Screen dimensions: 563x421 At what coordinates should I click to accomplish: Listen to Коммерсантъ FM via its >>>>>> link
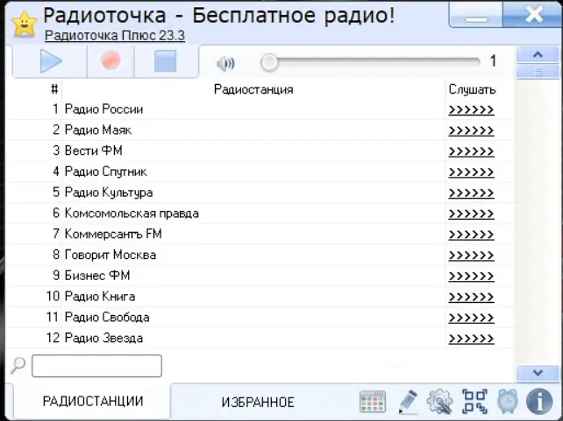[471, 235]
